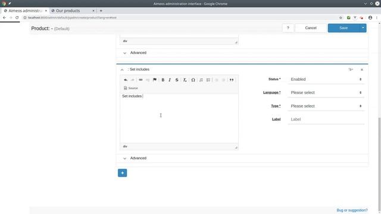The height and width of the screenshot is (214, 381).
Task: Open a new browser tab
Action: point(101,11)
